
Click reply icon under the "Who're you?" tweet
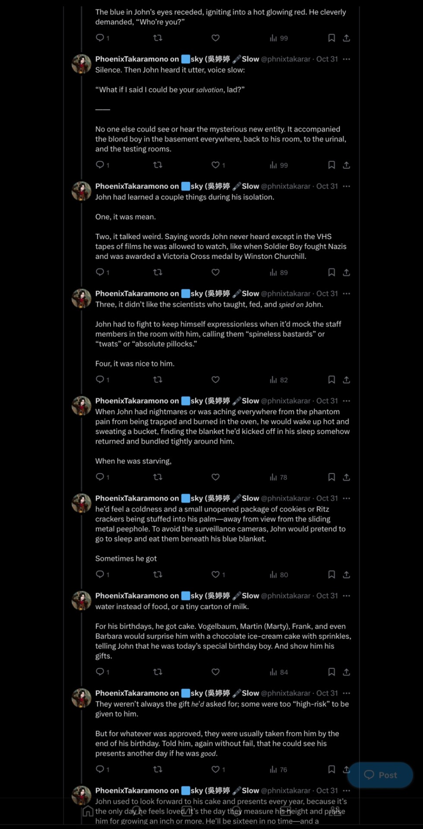pyautogui.click(x=100, y=38)
